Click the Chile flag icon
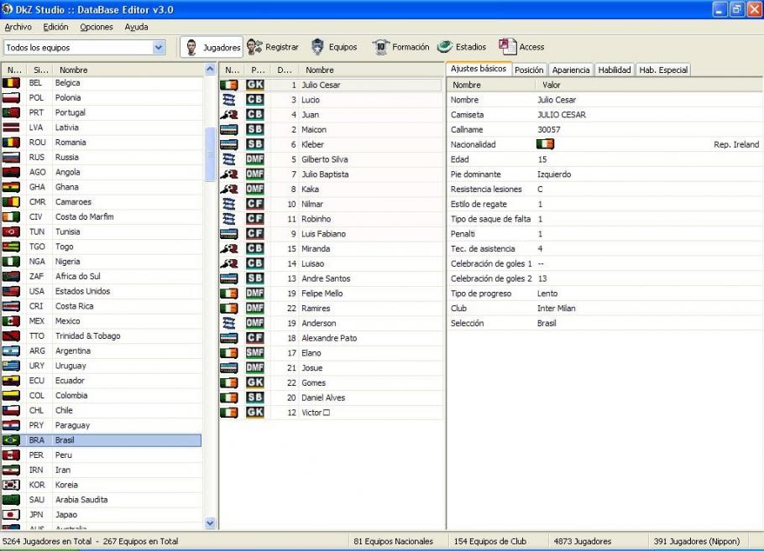 11,410
